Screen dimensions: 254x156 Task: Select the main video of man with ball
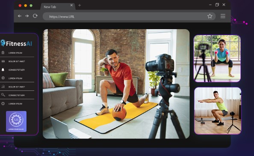[x=116, y=84]
